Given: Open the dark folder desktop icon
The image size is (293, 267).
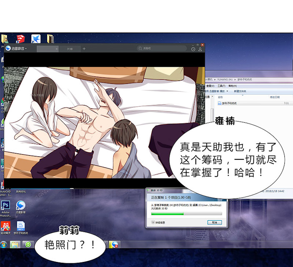Looking at the screenshot, I should pyautogui.click(x=50, y=39).
